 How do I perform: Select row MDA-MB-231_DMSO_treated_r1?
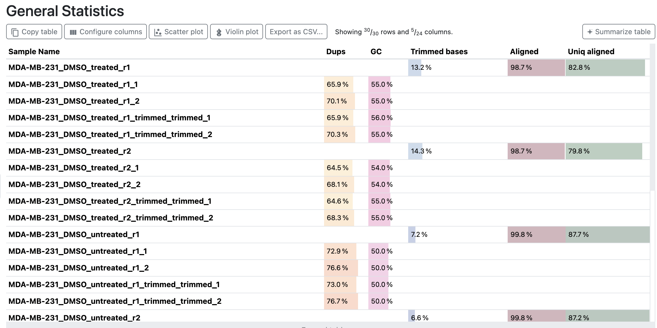point(328,68)
